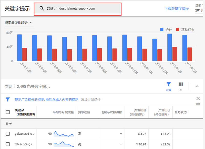205x149 pixels.
Task: Open the 列 columns icon
Action: (x=181, y=84)
